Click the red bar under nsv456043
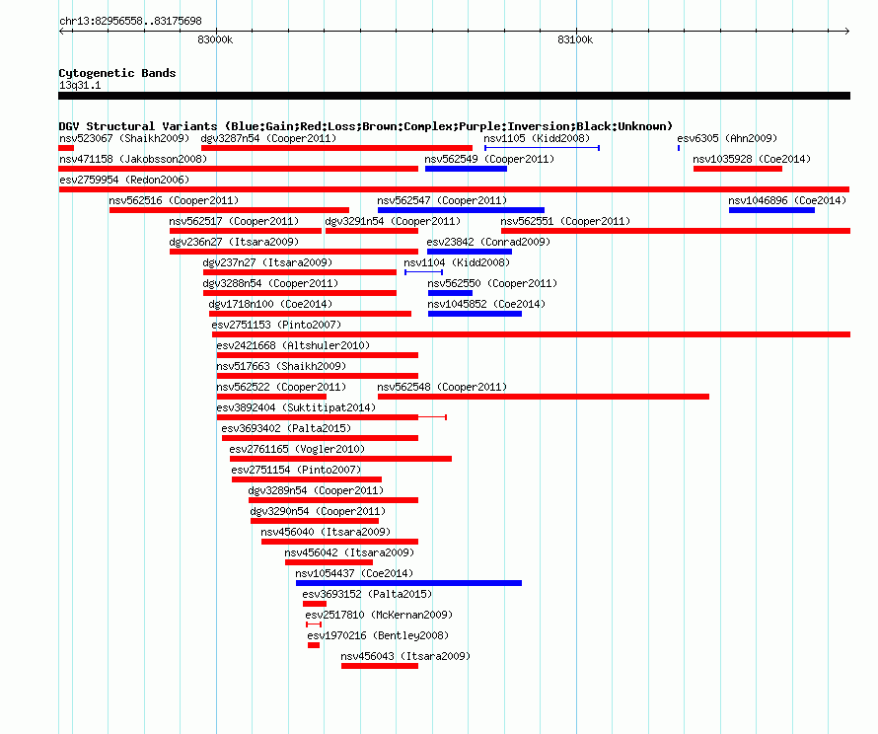The height and width of the screenshot is (734, 878). 380,666
